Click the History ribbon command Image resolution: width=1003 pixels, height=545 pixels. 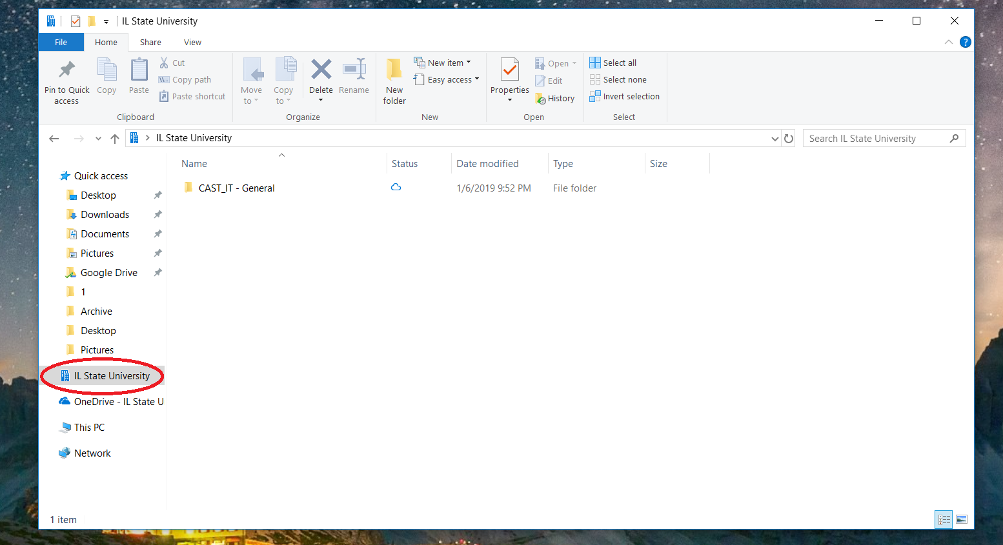555,98
